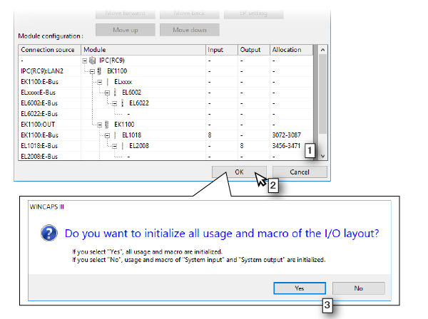Choose No in the WINCAPS III prompt

click(359, 287)
